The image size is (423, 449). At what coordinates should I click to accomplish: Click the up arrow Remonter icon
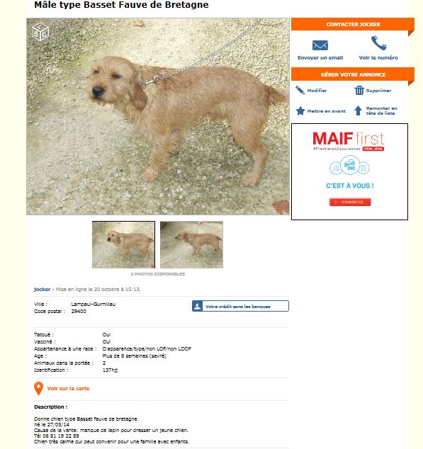358,110
